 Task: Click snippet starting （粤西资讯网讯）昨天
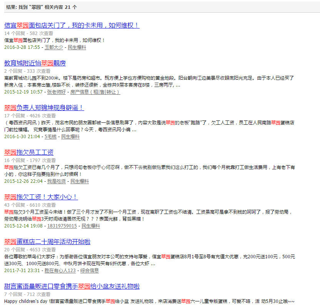pos(149,126)
